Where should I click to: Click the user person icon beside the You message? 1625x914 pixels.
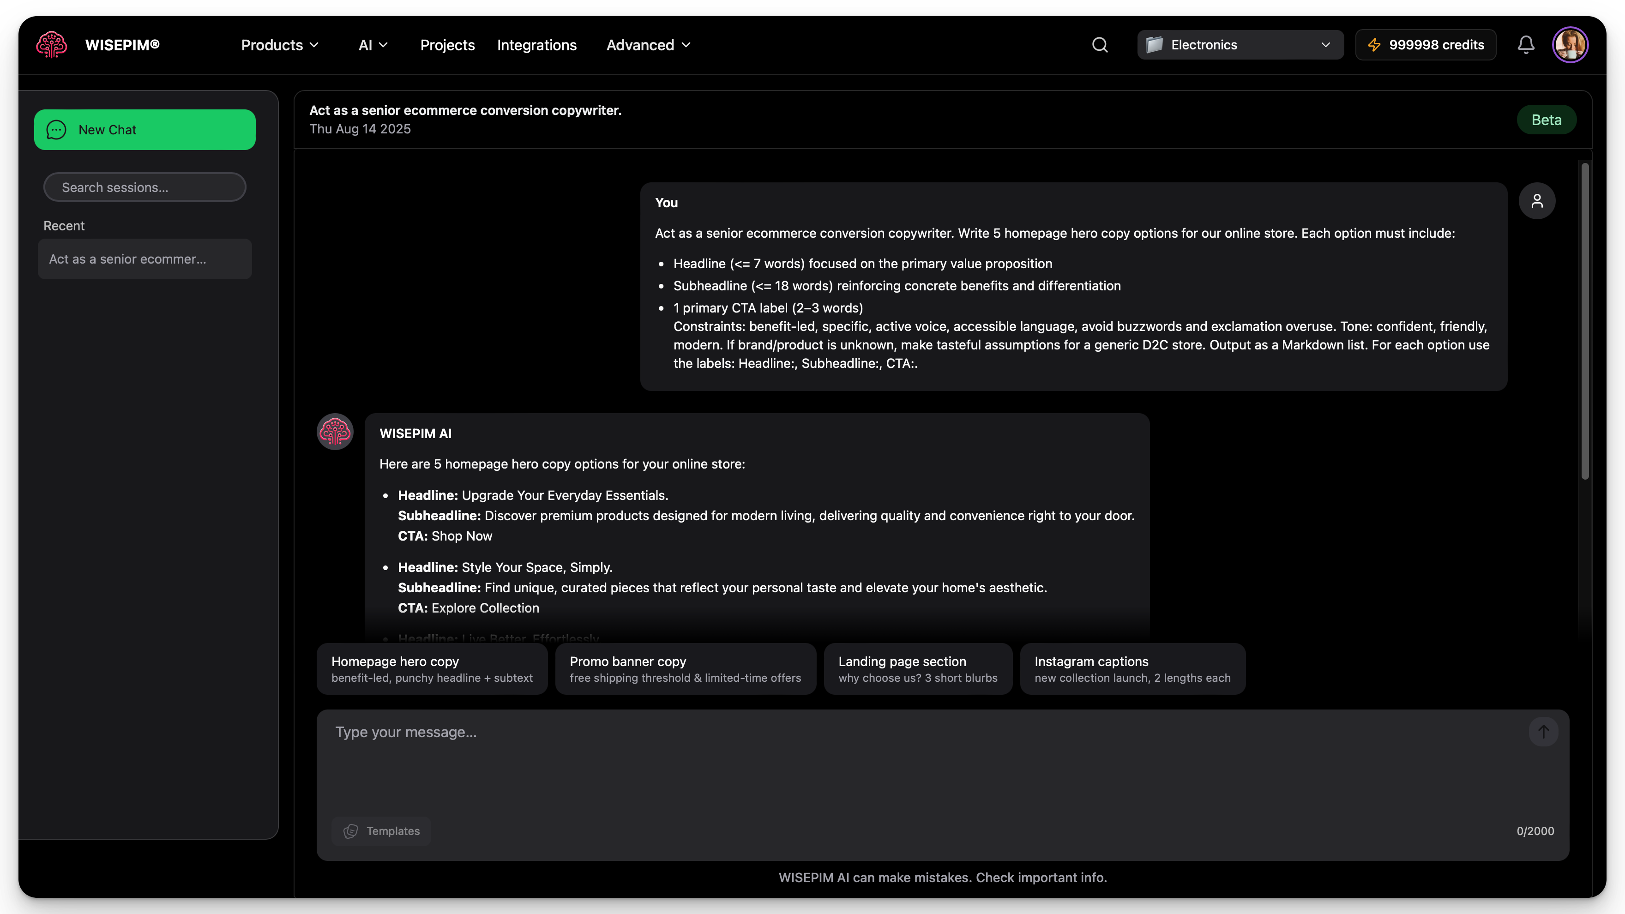pyautogui.click(x=1537, y=201)
